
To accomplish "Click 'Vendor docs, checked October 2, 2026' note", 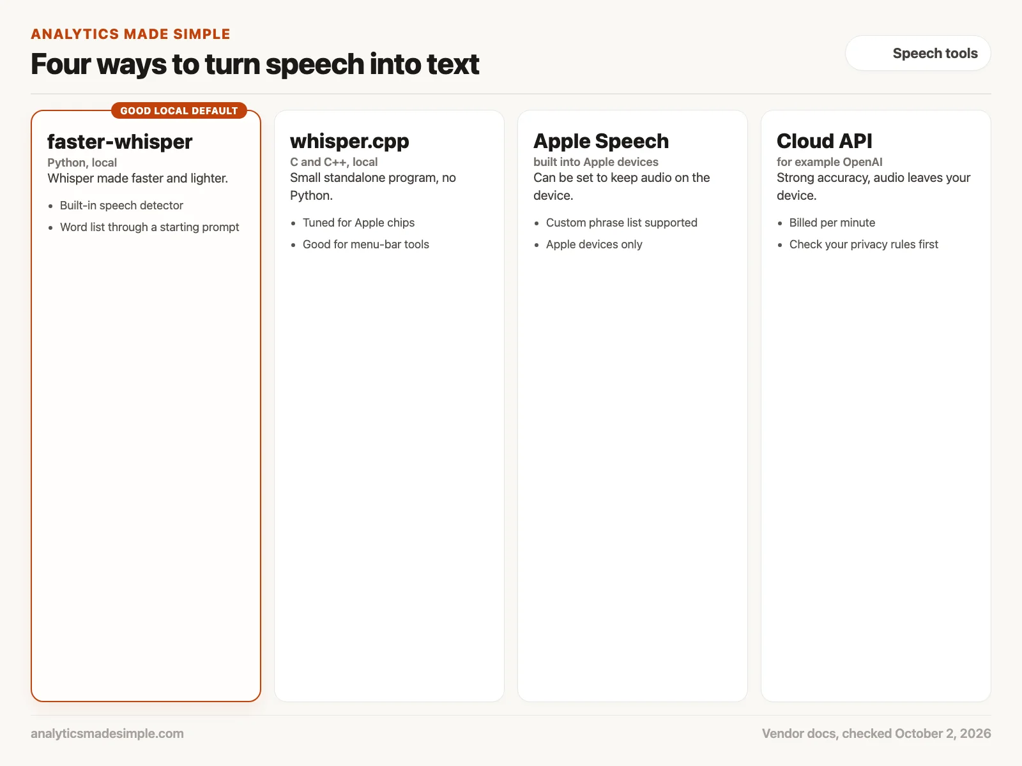I will tap(876, 733).
